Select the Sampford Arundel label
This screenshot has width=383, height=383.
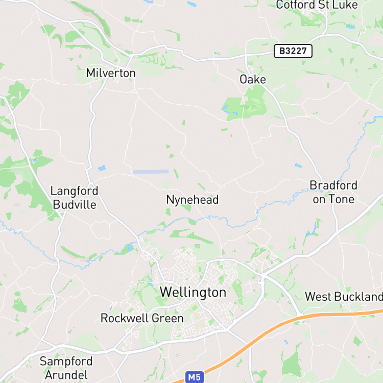coord(66,368)
